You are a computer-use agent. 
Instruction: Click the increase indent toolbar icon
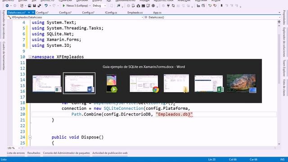pyautogui.click(x=203, y=6)
